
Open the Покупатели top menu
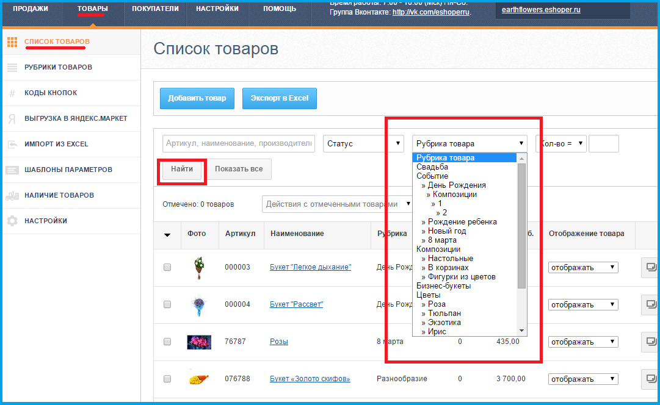155,9
